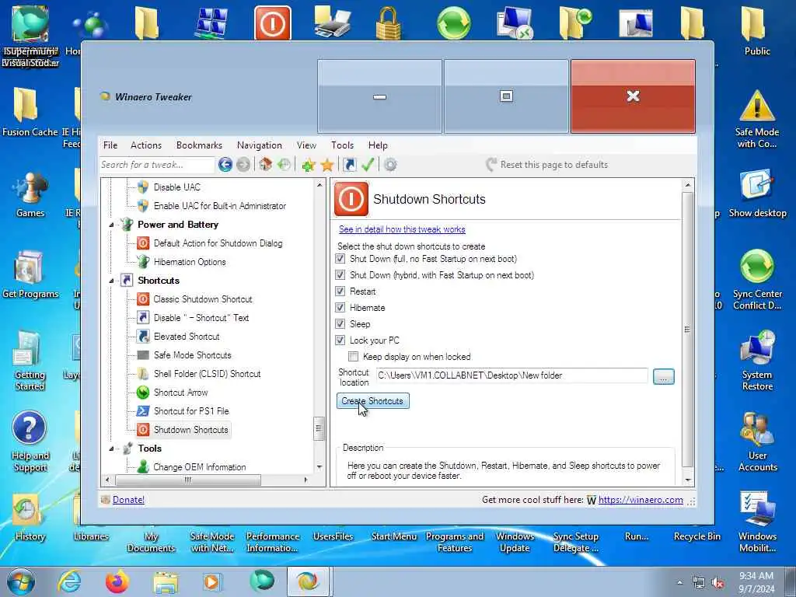796x597 pixels.
Task: Toggle Lock your PC checkbox
Action: point(340,340)
